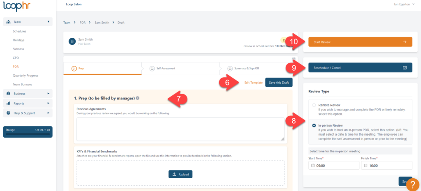421x191 pixels.
Task: Open PDR in the sidebar
Action: pos(16,67)
